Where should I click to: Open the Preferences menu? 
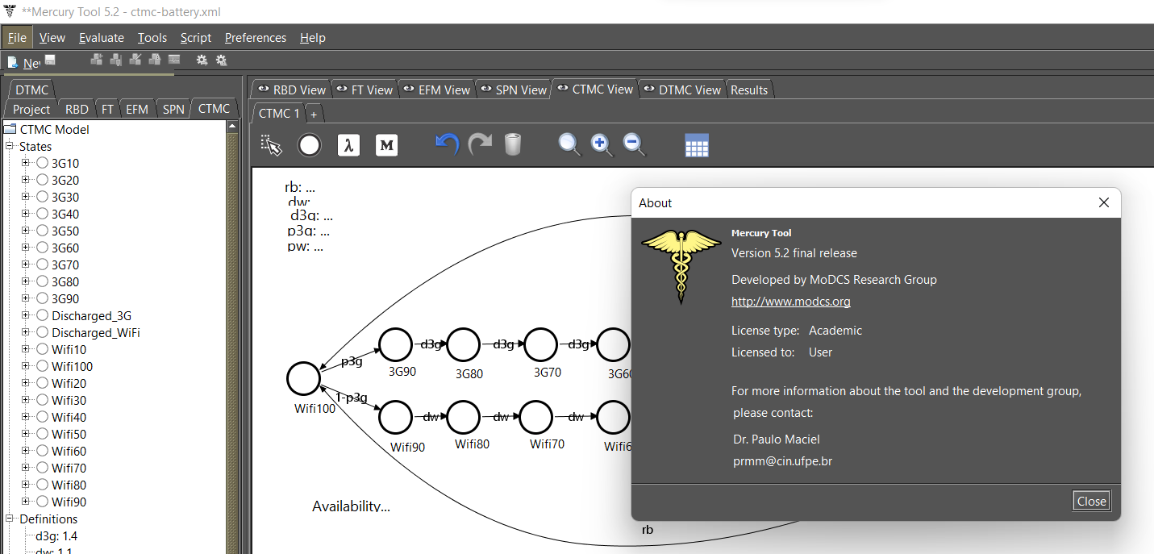click(x=256, y=37)
